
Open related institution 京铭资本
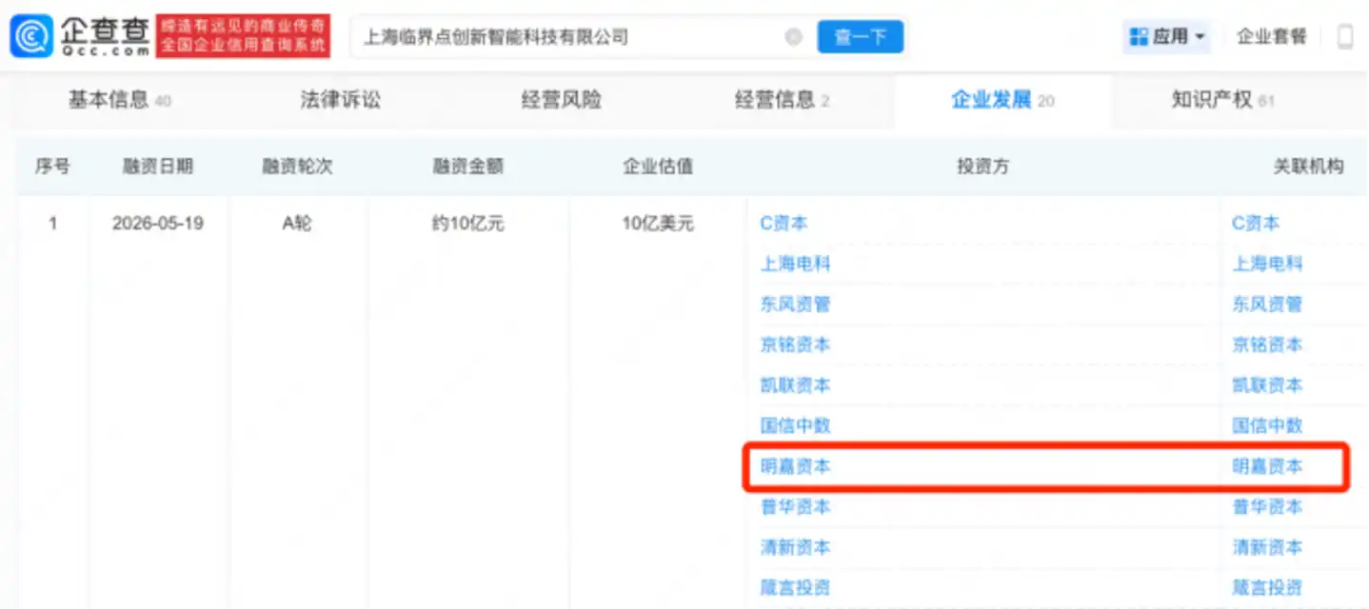1267,344
